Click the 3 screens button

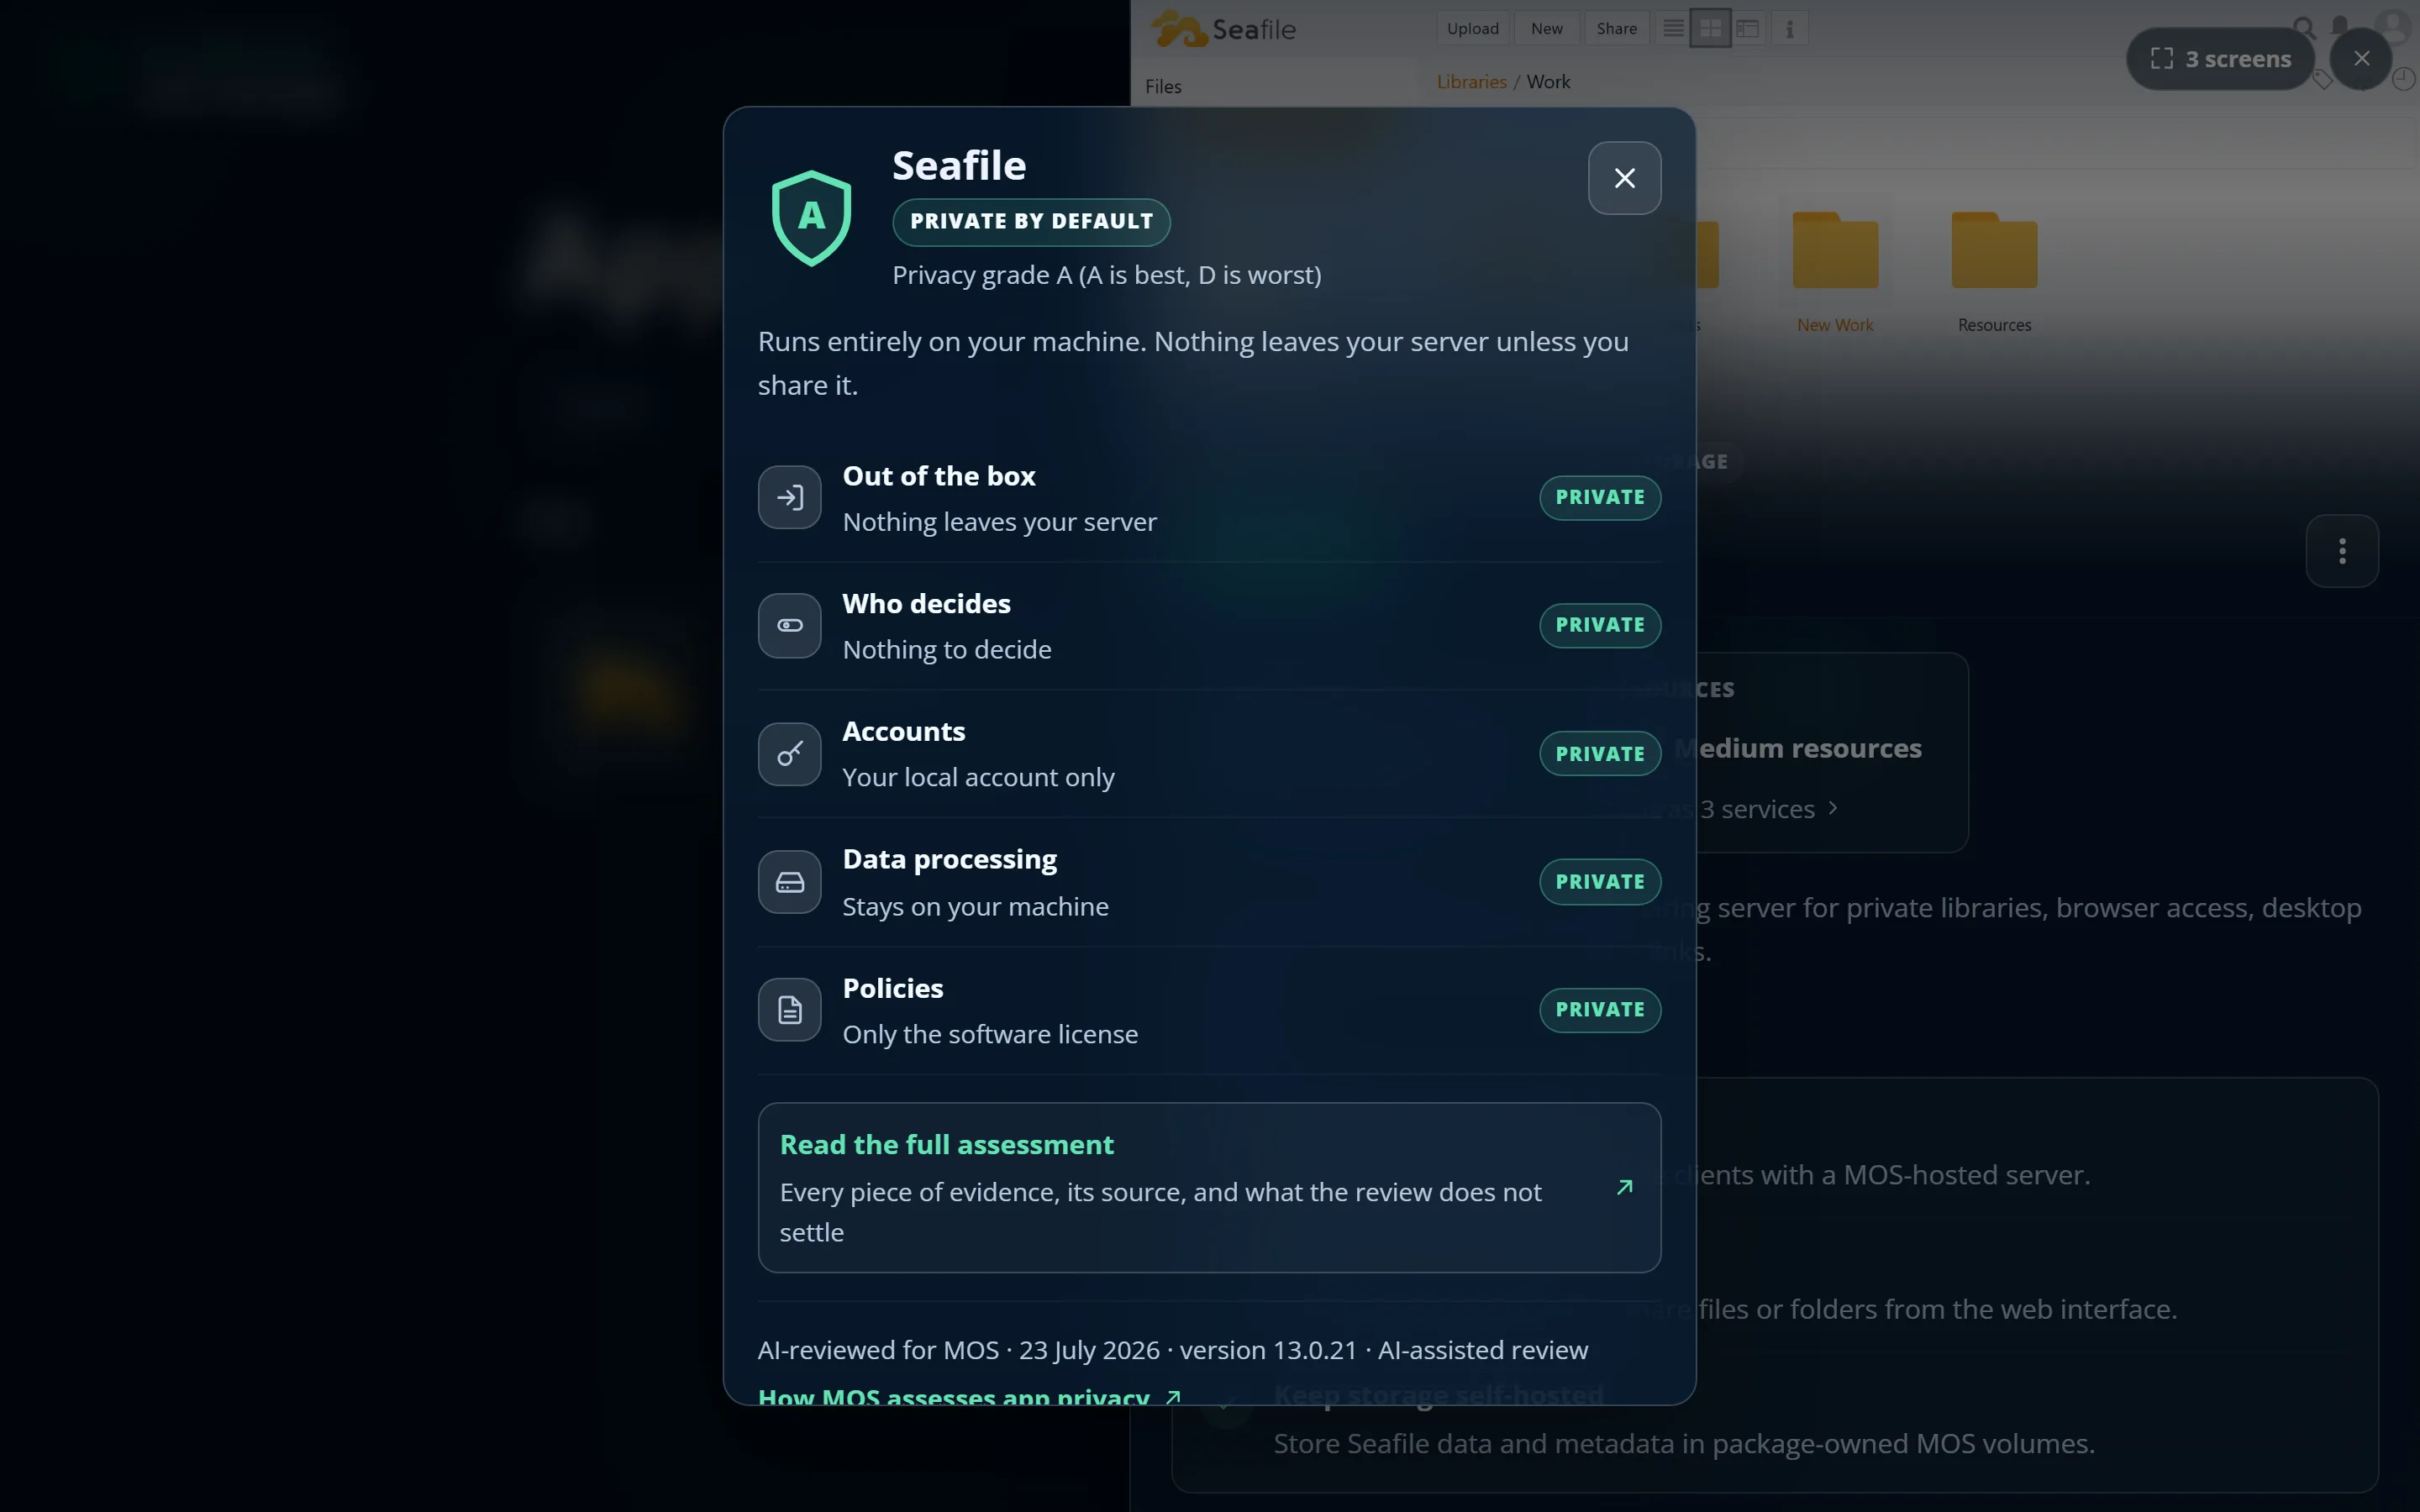pyautogui.click(x=2220, y=59)
